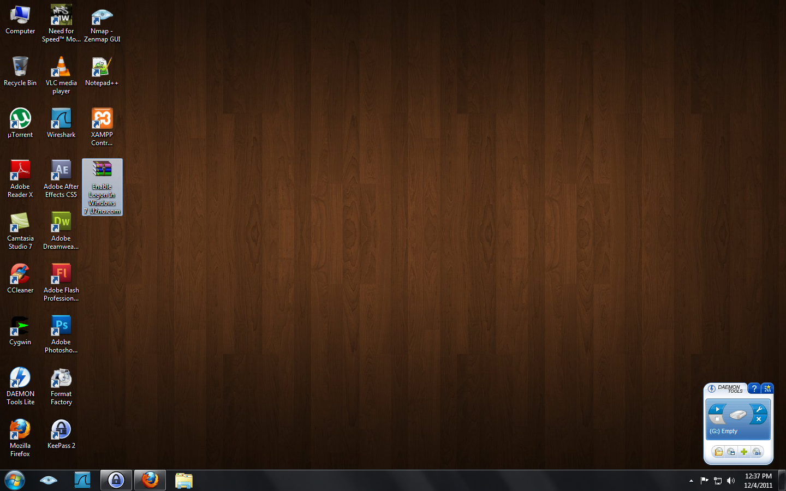Add a new image with the plus icon

click(x=744, y=452)
